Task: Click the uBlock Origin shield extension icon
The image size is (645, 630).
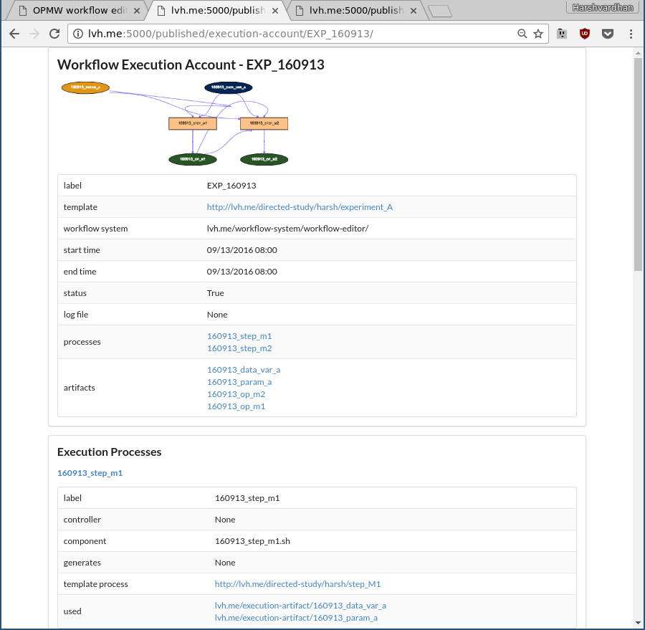Action: point(585,34)
